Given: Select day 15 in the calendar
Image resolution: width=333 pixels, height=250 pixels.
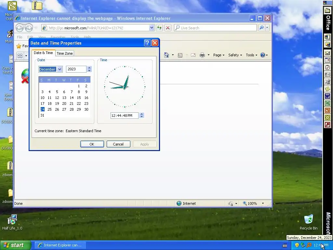Looking at the screenshot, I should 79,98.
